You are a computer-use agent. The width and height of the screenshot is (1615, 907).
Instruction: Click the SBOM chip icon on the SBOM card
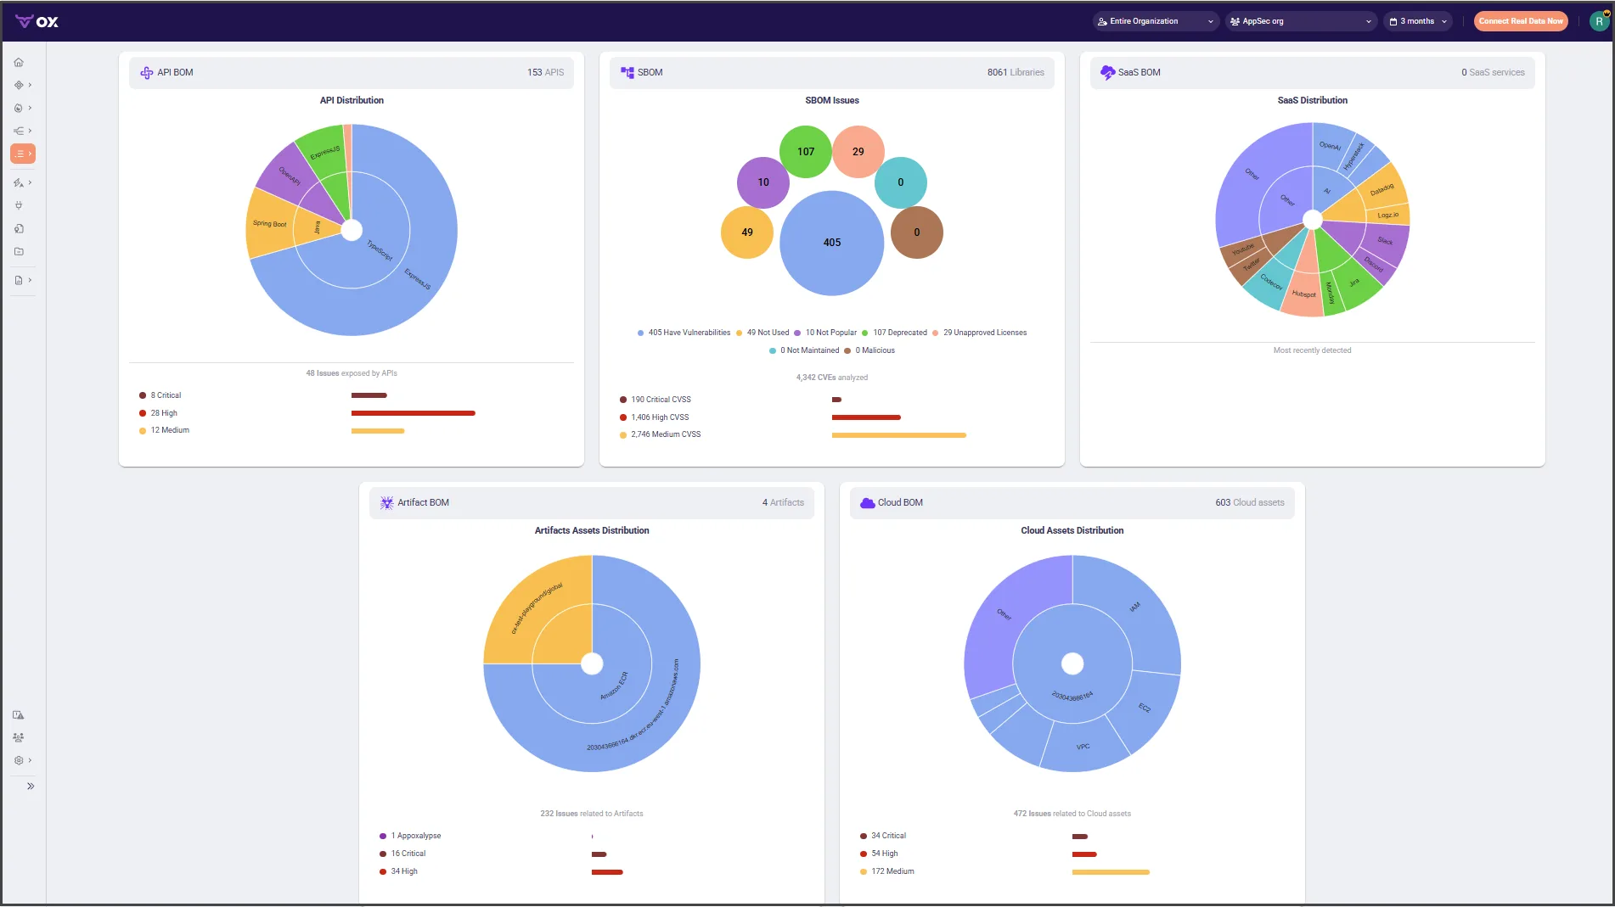click(x=627, y=72)
